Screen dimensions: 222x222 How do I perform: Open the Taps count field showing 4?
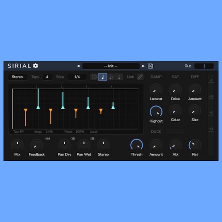click(x=47, y=77)
